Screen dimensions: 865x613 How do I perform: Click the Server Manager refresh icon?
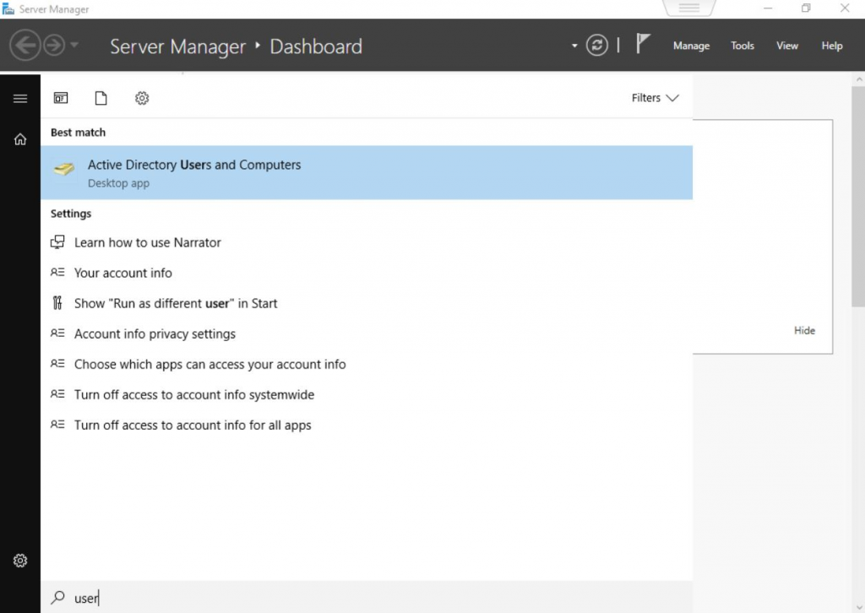(597, 46)
